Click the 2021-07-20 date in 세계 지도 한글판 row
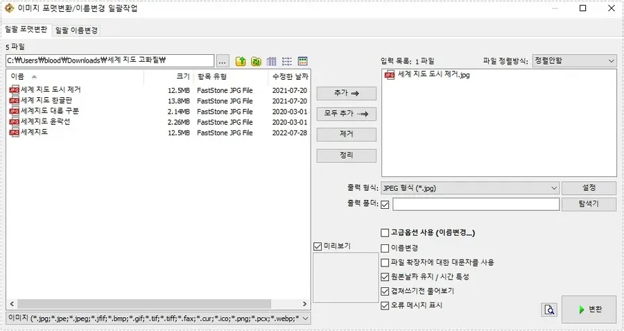 click(x=289, y=101)
